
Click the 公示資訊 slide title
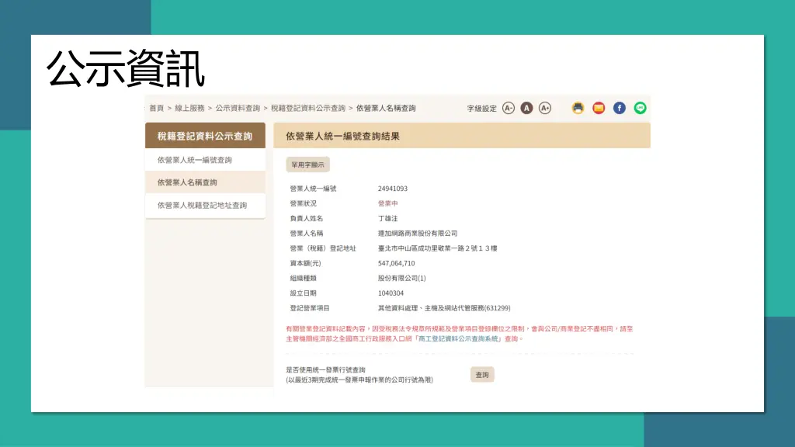[126, 69]
